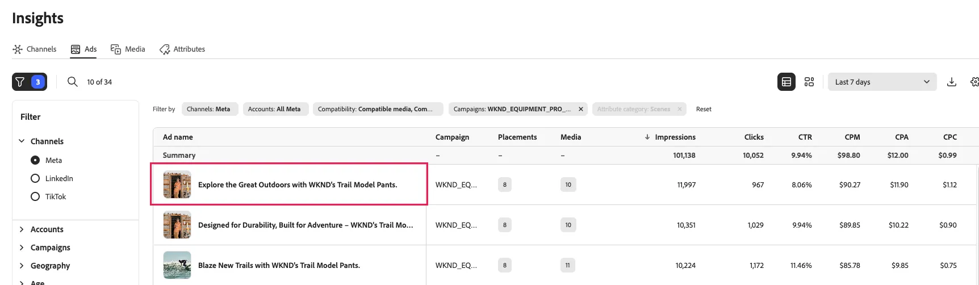The width and height of the screenshot is (979, 285).
Task: Expand the Campaigns filter section
Action: [22, 248]
